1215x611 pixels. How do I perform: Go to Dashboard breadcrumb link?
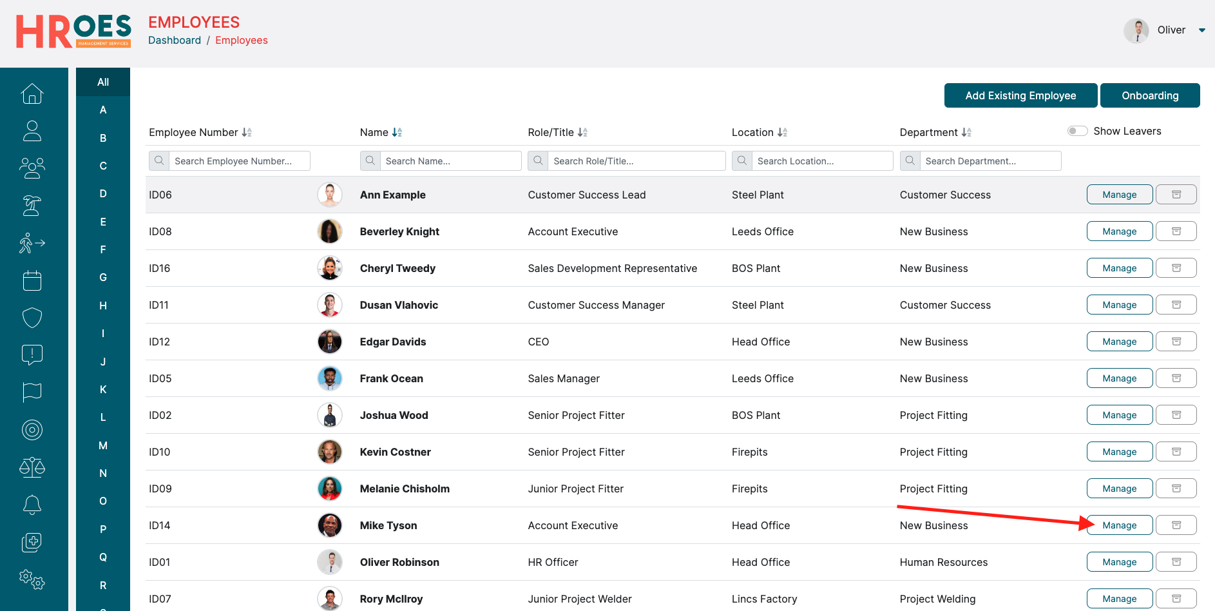175,40
